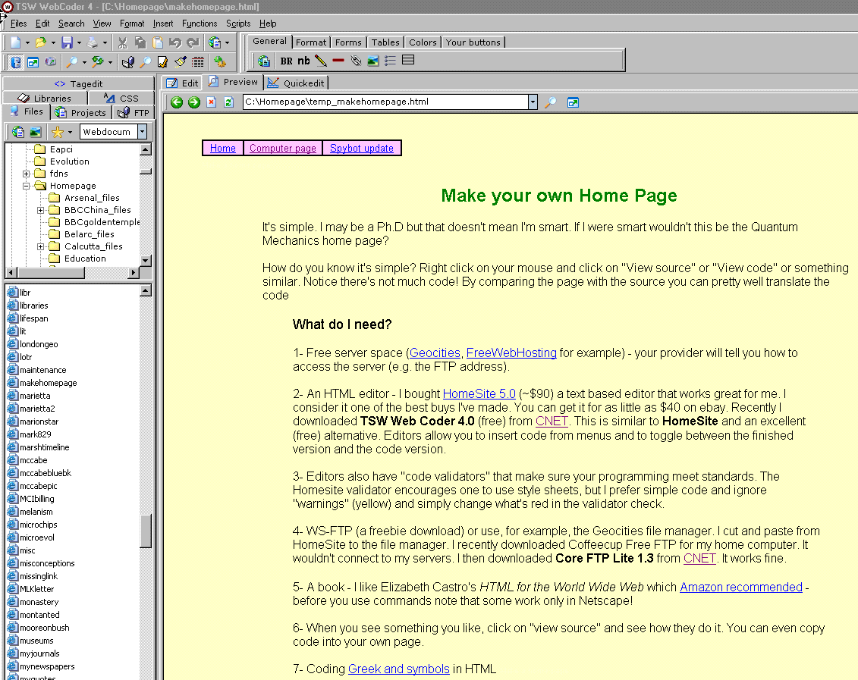Toggle the side panel icon in second toolbar

click(x=16, y=62)
